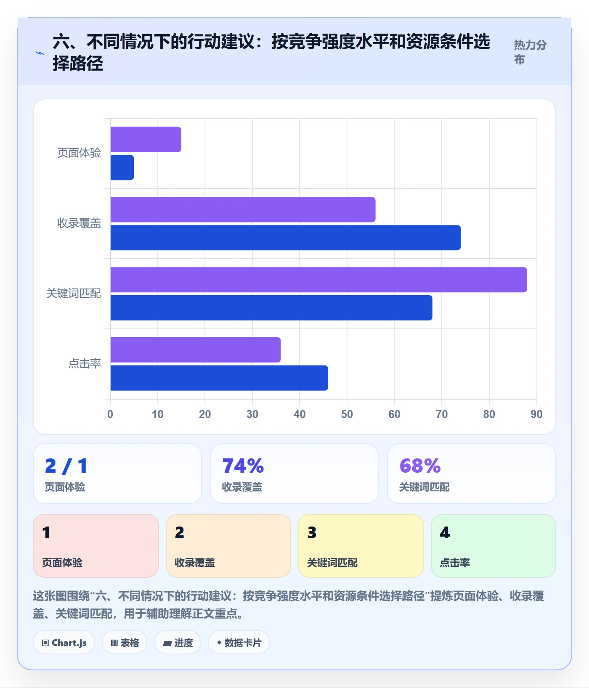This screenshot has height=688, width=589.
Task: Click the lightning bolt icon beside the title
Action: tap(40, 53)
